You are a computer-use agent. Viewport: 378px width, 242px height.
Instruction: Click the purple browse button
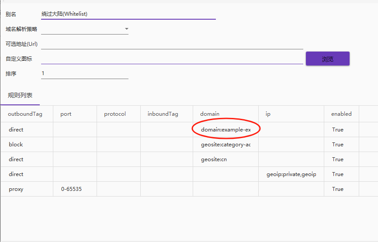tap(328, 59)
